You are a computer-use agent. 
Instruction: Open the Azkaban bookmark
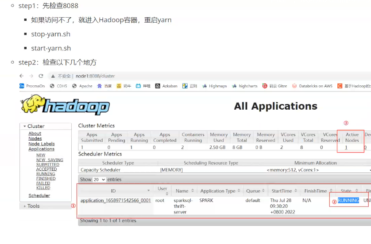[166, 86]
